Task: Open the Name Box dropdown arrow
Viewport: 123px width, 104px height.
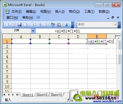Action: 33,31
